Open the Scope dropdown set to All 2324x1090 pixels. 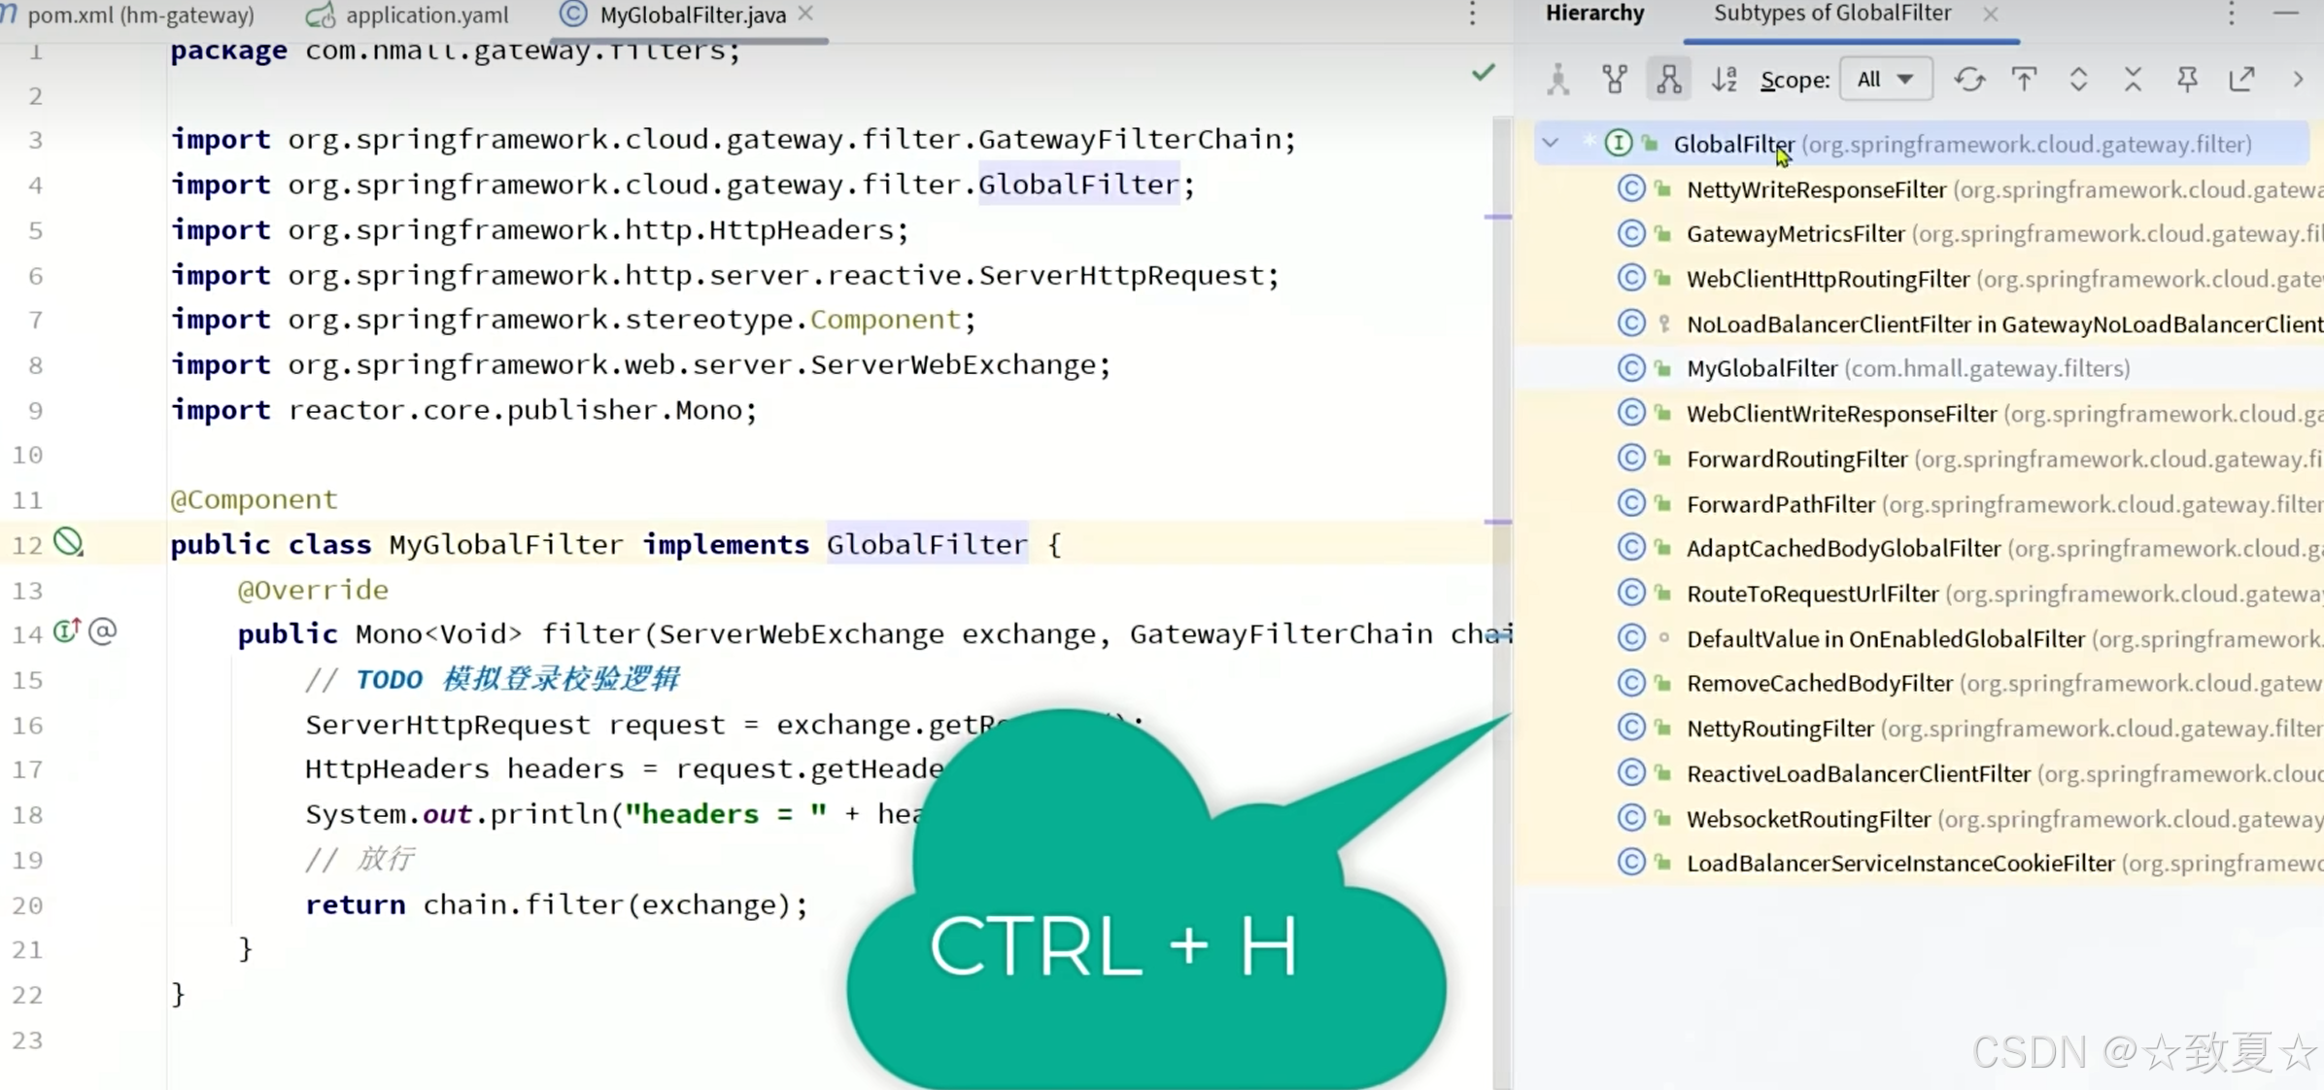pos(1885,80)
